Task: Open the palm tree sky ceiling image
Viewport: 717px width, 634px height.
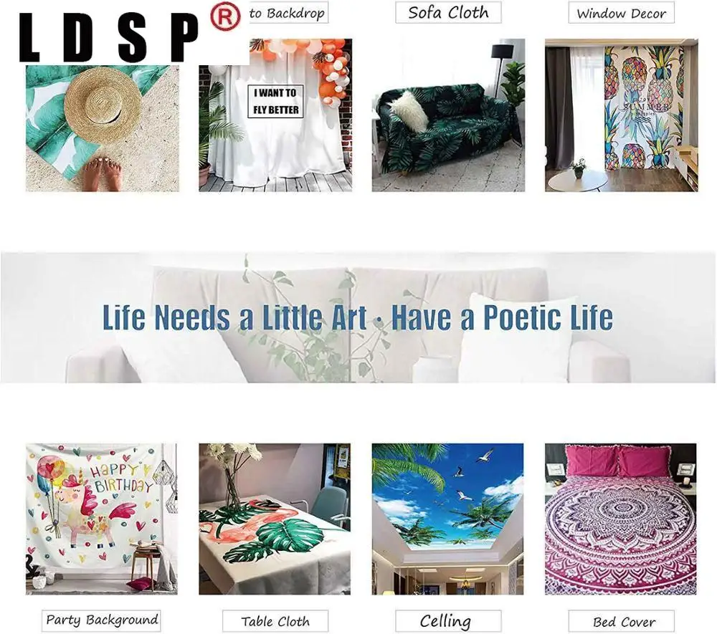Action: [447, 519]
